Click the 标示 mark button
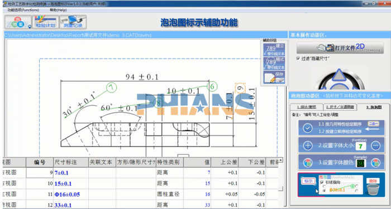The image size is (391, 209). pos(308,181)
